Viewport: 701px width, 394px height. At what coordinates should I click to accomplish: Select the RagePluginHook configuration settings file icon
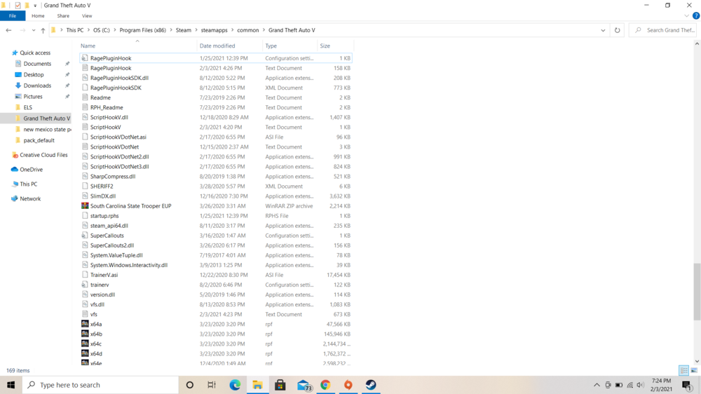click(x=85, y=58)
